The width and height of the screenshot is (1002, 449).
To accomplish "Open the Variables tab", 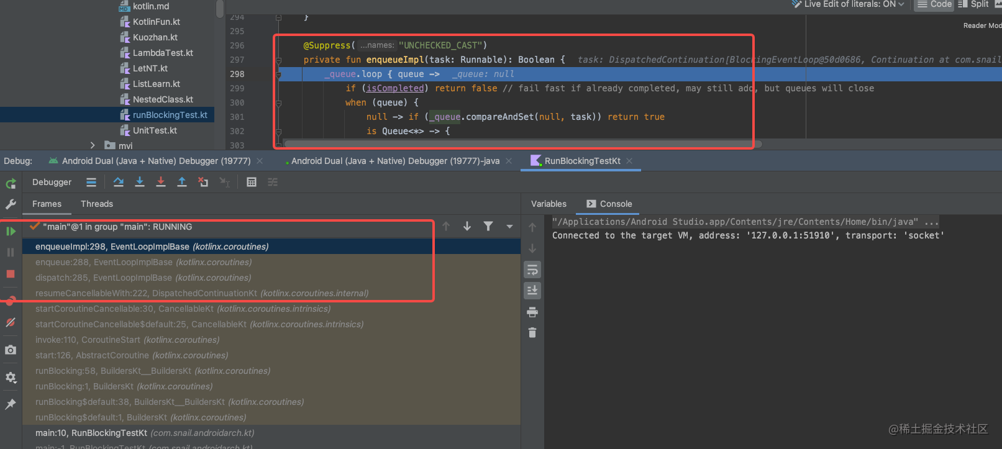I will click(x=549, y=204).
